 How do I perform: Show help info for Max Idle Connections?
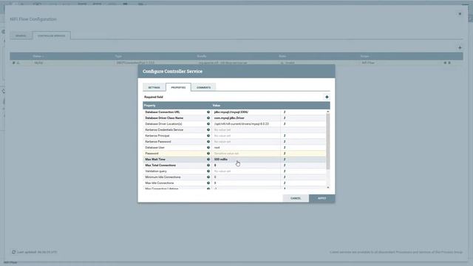[x=208, y=183]
